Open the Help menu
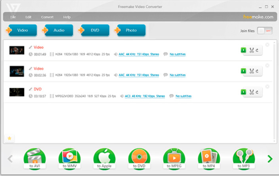 [67, 17]
